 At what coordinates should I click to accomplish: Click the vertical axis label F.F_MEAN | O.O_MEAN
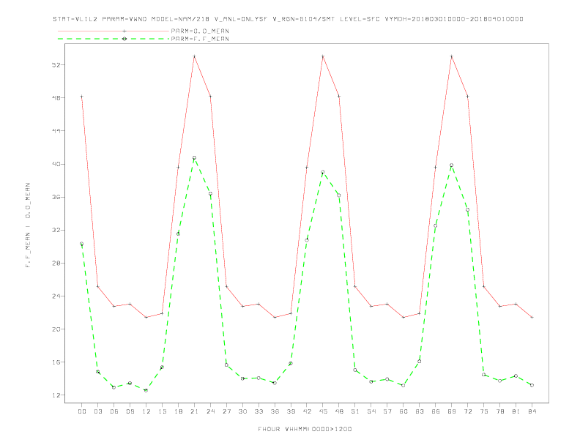[28, 225]
